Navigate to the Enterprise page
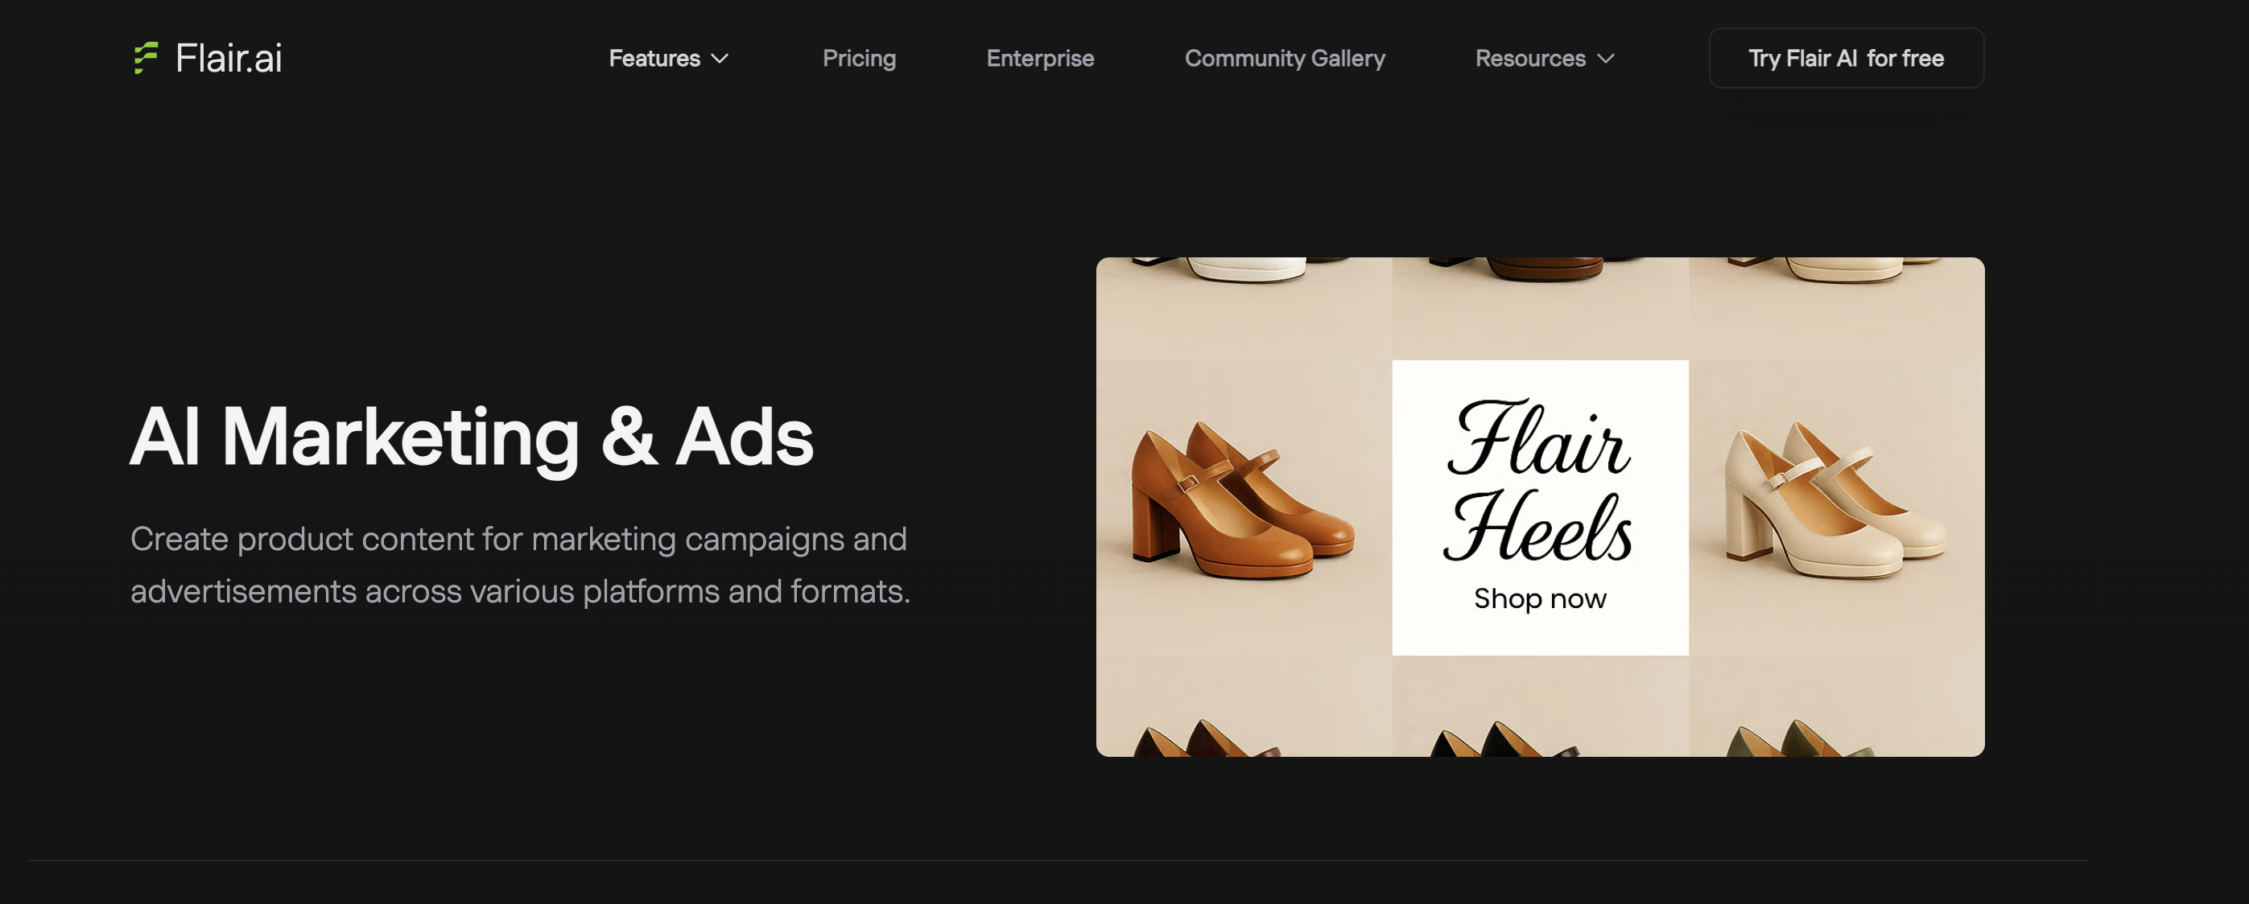 1040,59
